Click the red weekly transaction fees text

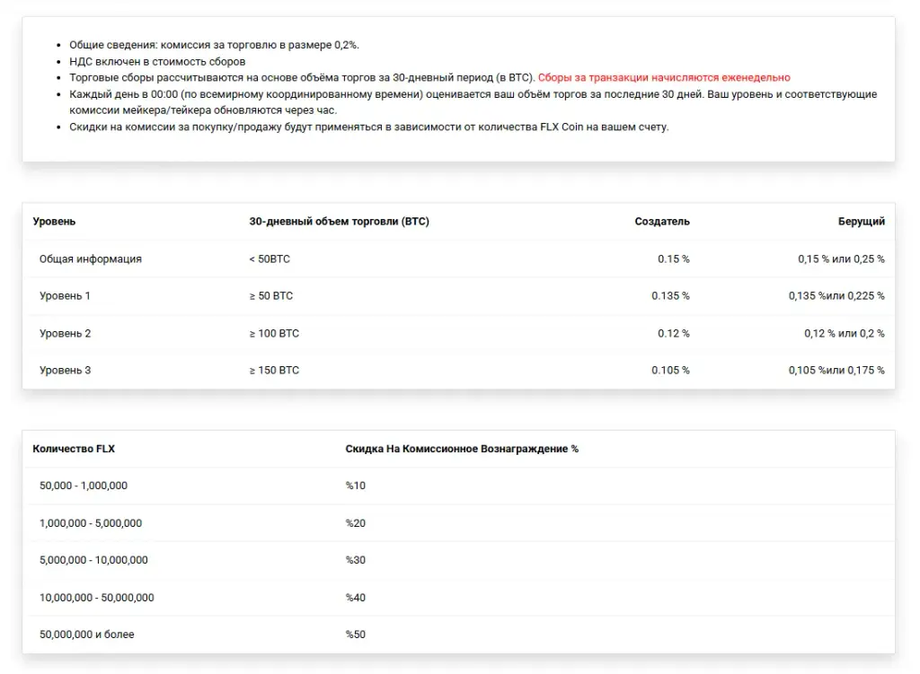tap(664, 77)
